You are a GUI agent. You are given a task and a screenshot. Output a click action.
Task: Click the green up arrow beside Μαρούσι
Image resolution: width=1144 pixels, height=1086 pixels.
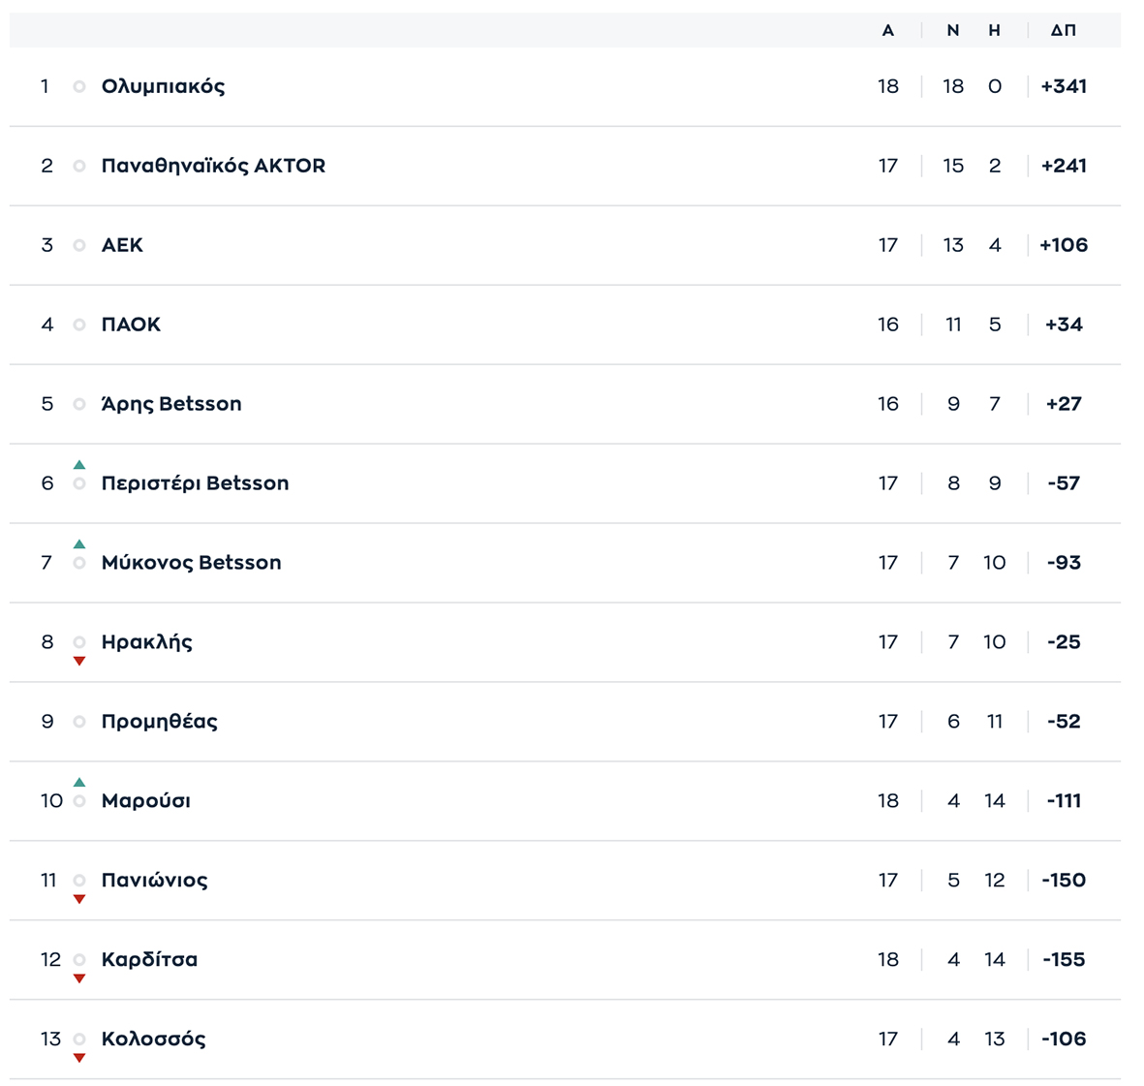click(x=79, y=783)
